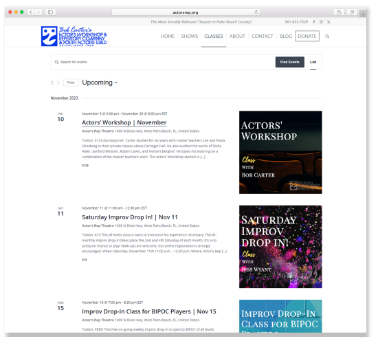
Task: Open Actors' Workshop | November event link
Action: tap(124, 122)
